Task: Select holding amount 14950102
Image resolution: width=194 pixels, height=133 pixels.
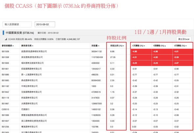Action: click(x=96, y=110)
